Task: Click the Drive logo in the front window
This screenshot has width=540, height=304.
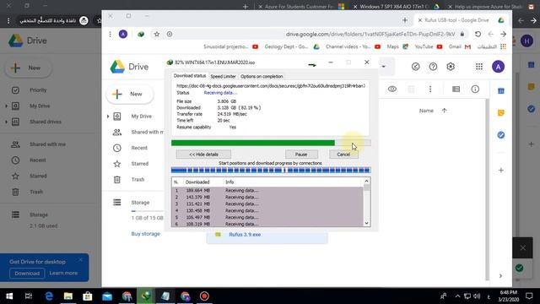Action: click(x=129, y=67)
